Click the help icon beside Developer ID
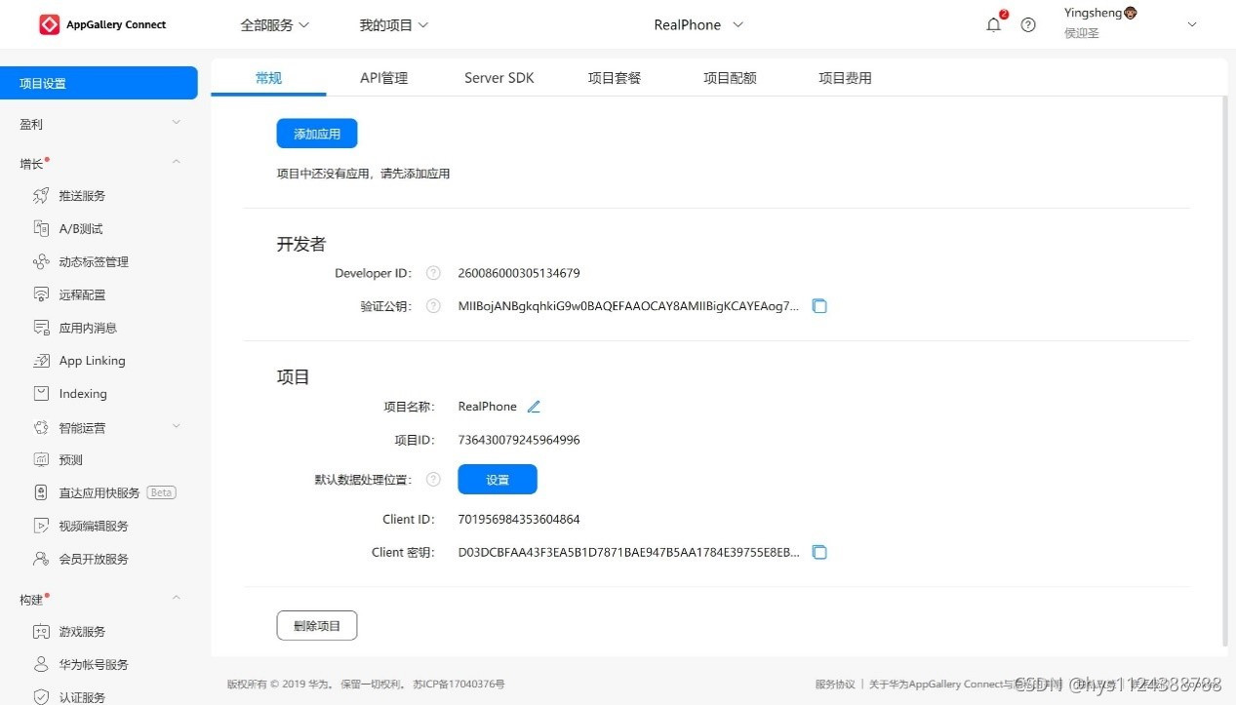Screen dimensions: 1236x705 tap(434, 273)
